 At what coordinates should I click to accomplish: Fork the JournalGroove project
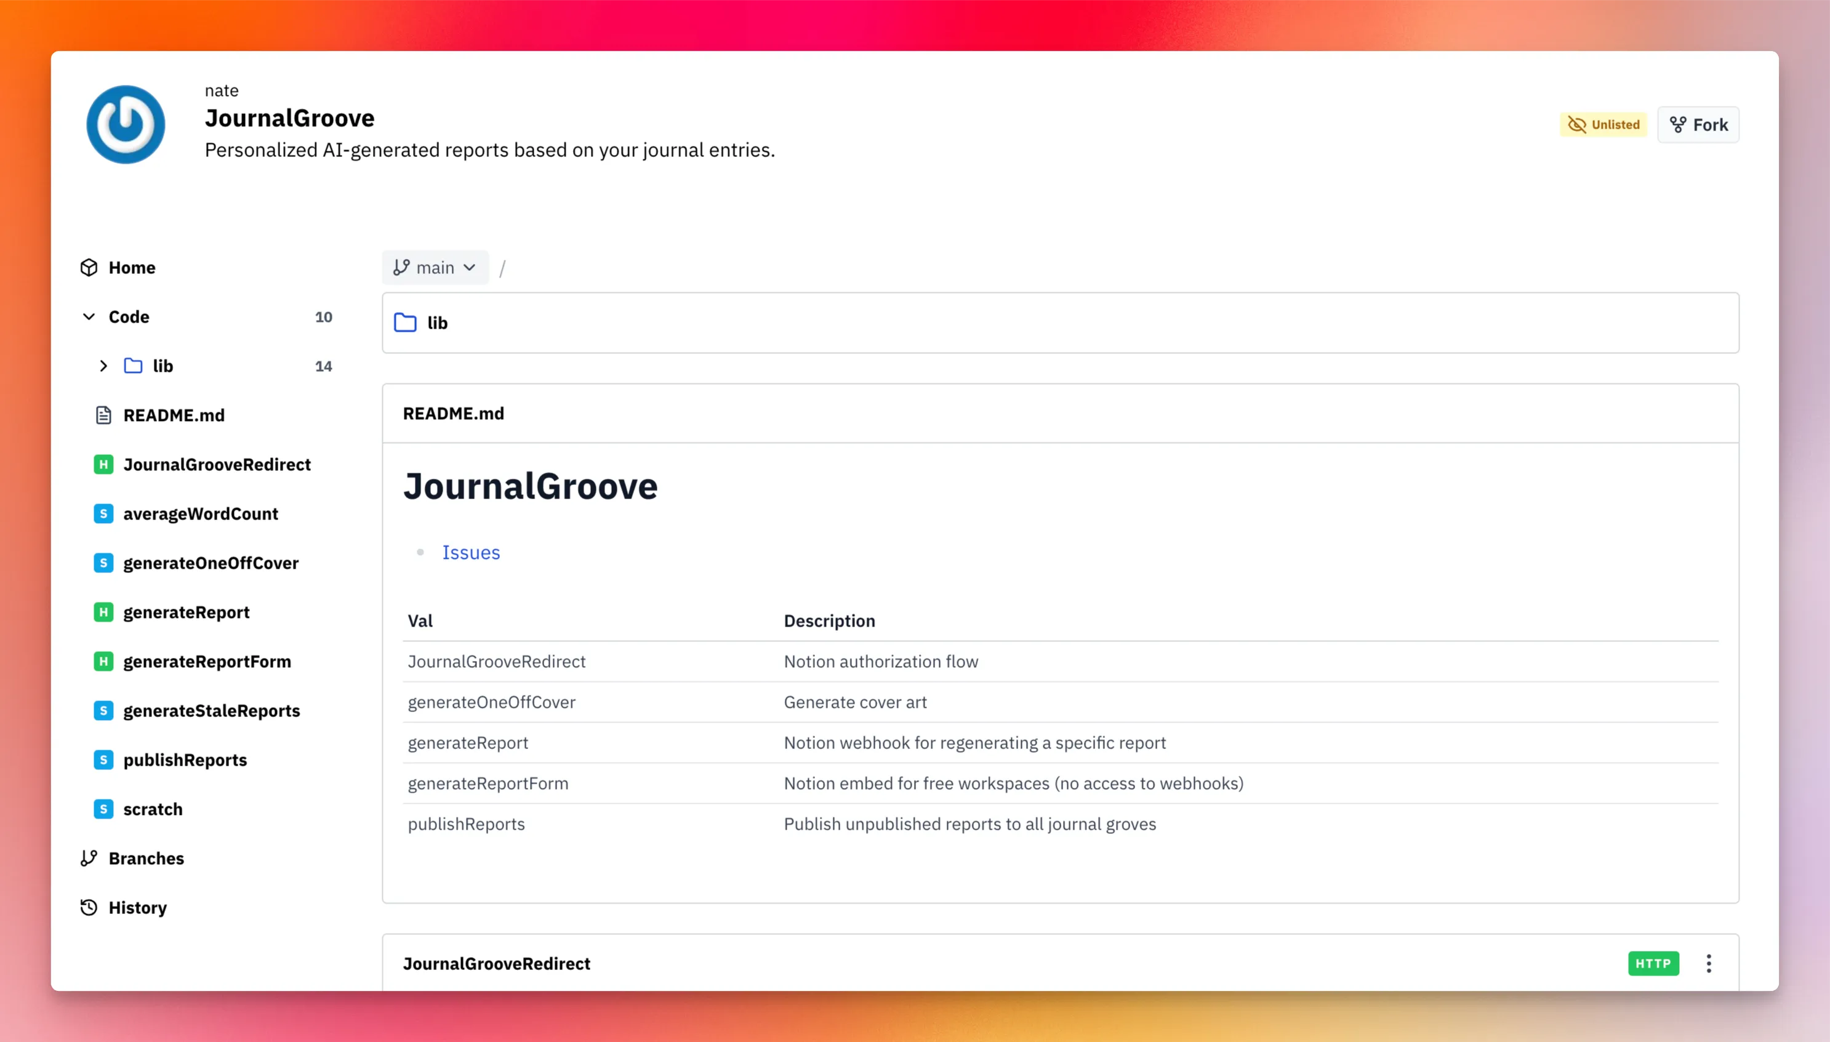coord(1698,124)
